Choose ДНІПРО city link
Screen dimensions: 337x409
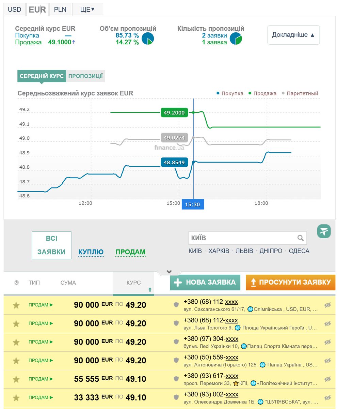[x=271, y=251]
